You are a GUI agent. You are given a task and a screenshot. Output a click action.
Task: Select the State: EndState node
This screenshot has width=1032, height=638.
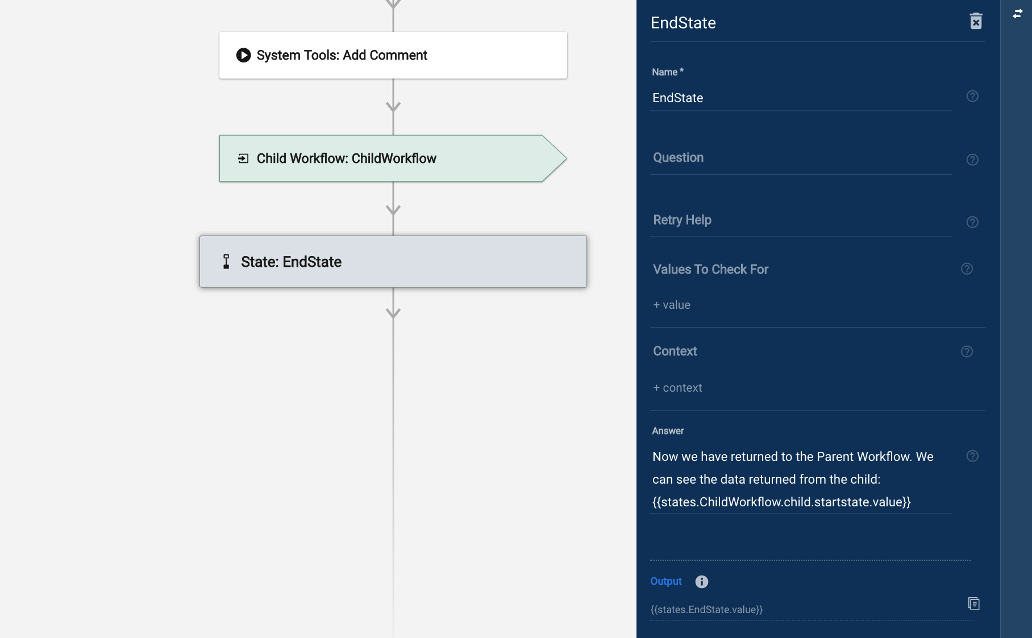393,262
